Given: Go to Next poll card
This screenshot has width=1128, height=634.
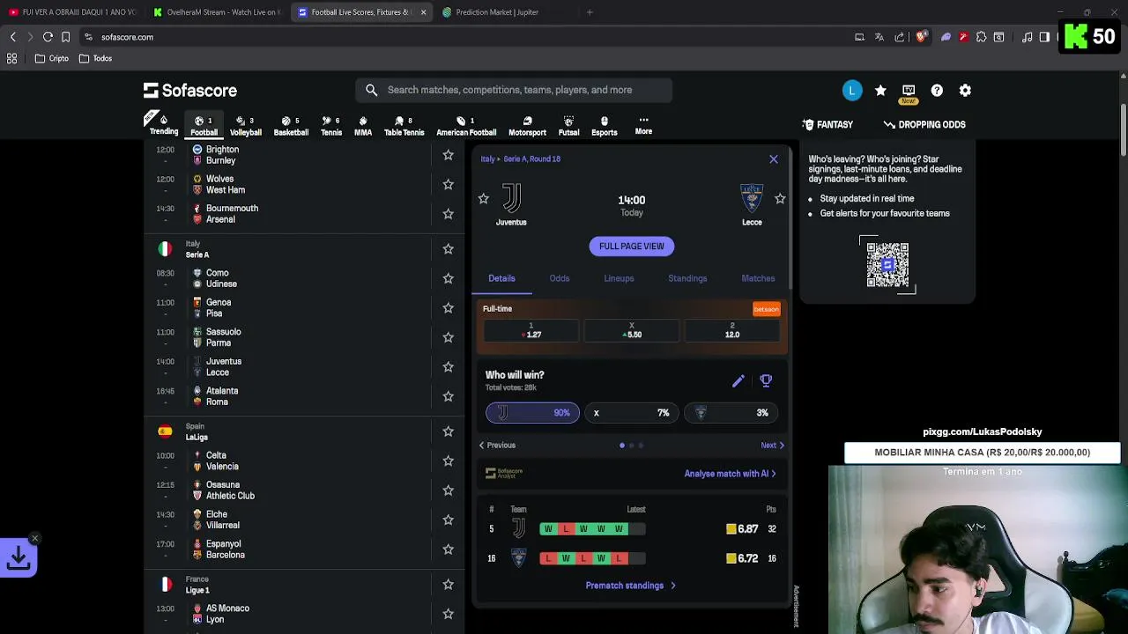Looking at the screenshot, I should pyautogui.click(x=773, y=446).
